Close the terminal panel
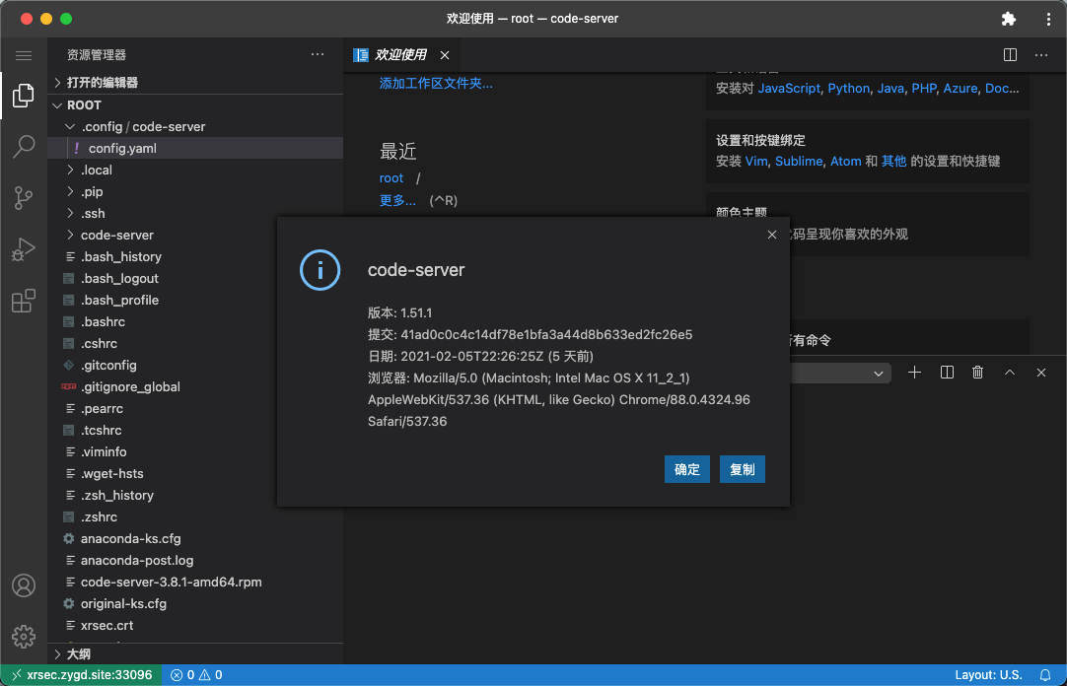This screenshot has height=686, width=1067. pyautogui.click(x=1041, y=373)
